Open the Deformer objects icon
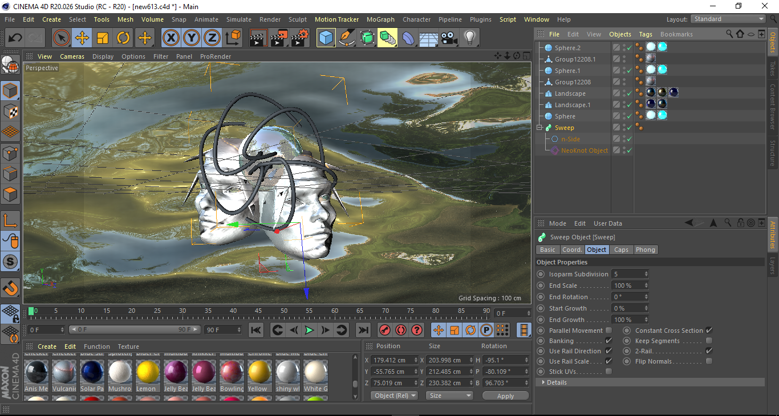Screen dimensions: 779x416 (409, 38)
